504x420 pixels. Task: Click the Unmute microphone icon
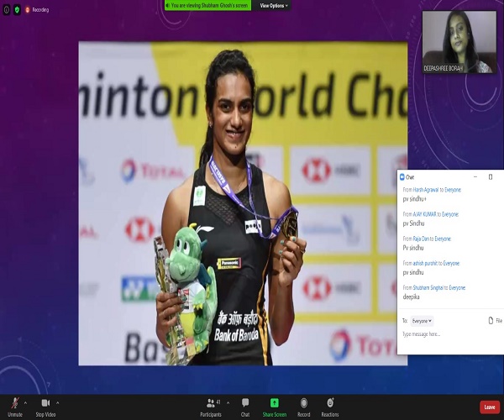15,402
